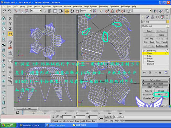Open the MAXScript menu
The height and width of the screenshot is (128, 171).
coord(125,7)
